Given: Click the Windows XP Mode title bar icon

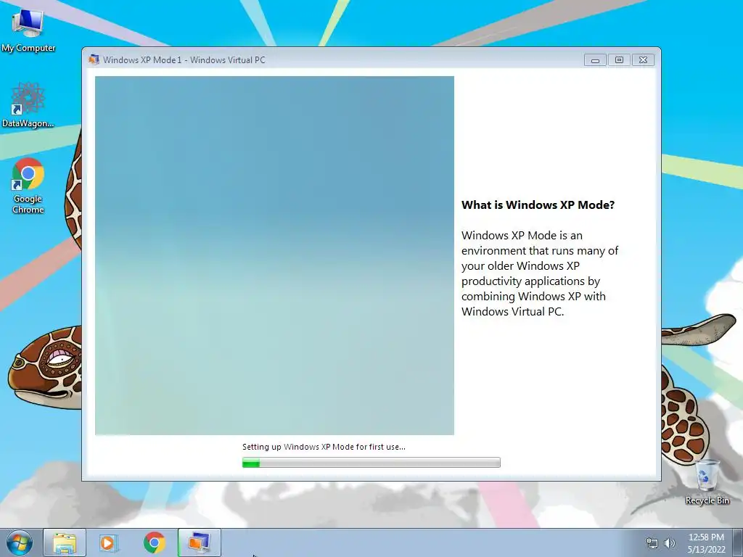Looking at the screenshot, I should 94,59.
